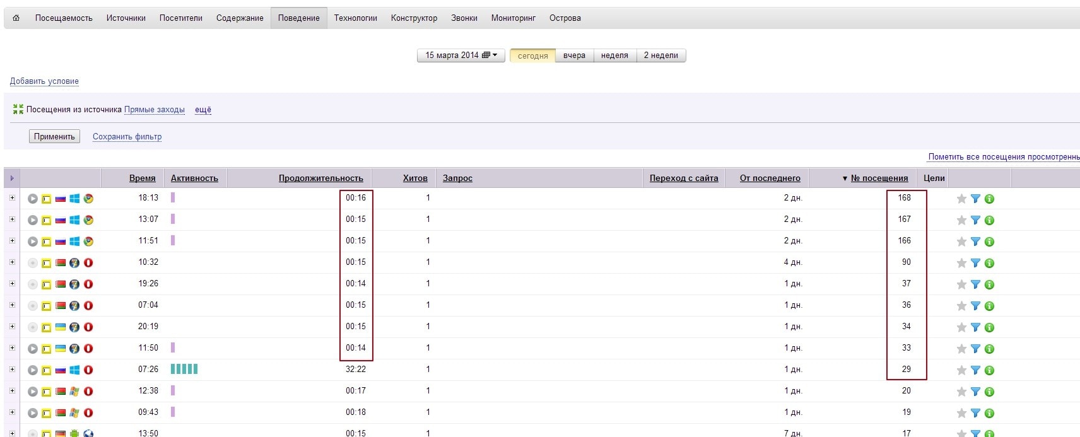Click the green info icon for visit 20
The width and height of the screenshot is (1080, 437).
(989, 392)
